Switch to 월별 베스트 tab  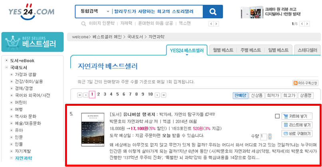tap(223, 50)
